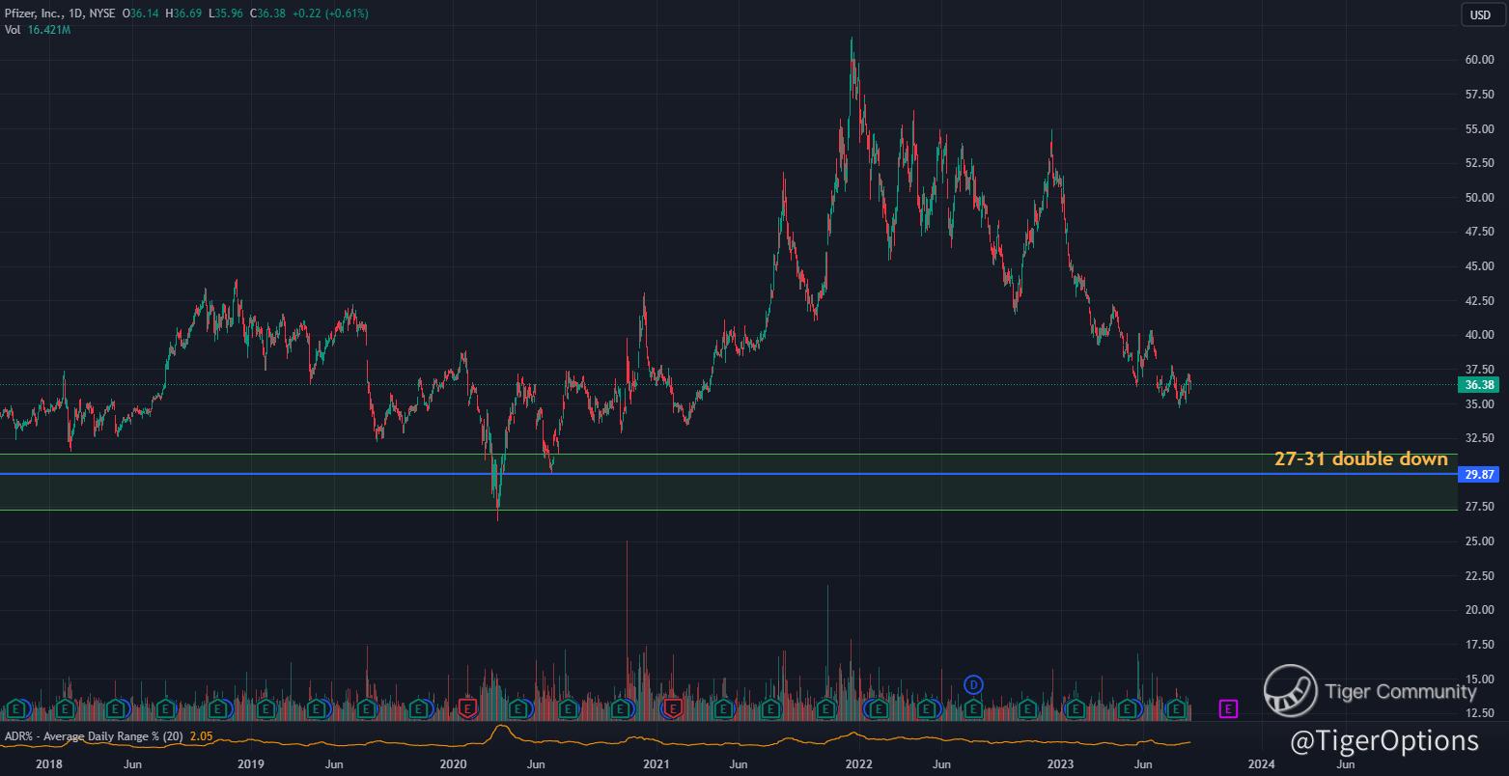Click the blue dividend D marker
This screenshot has width=1509, height=776.
(974, 685)
